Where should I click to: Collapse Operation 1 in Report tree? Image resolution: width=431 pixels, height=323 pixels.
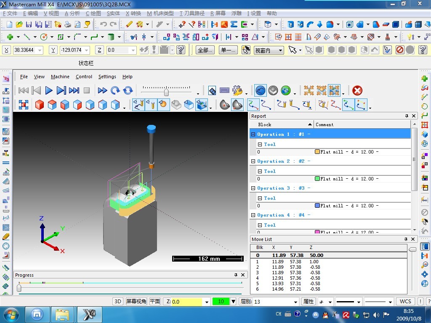click(x=253, y=134)
